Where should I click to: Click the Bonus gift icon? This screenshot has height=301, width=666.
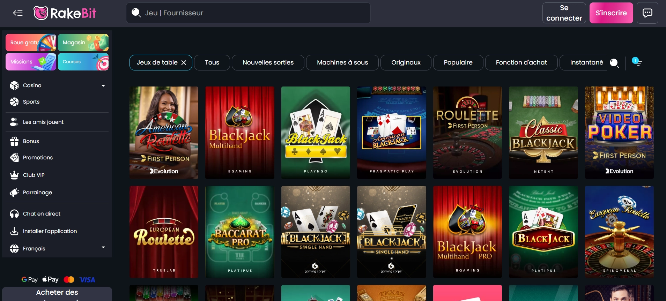(x=14, y=141)
